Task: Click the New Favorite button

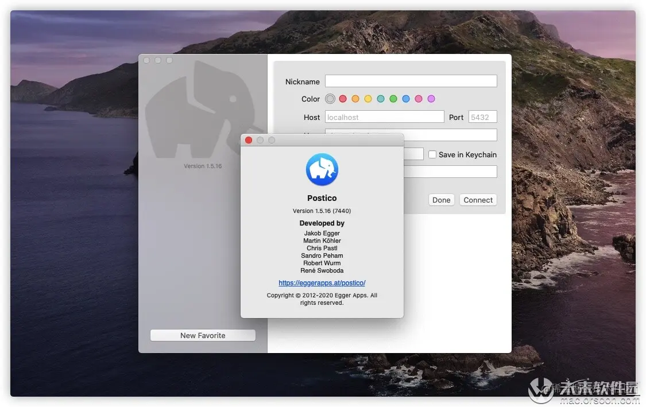Action: pos(203,335)
